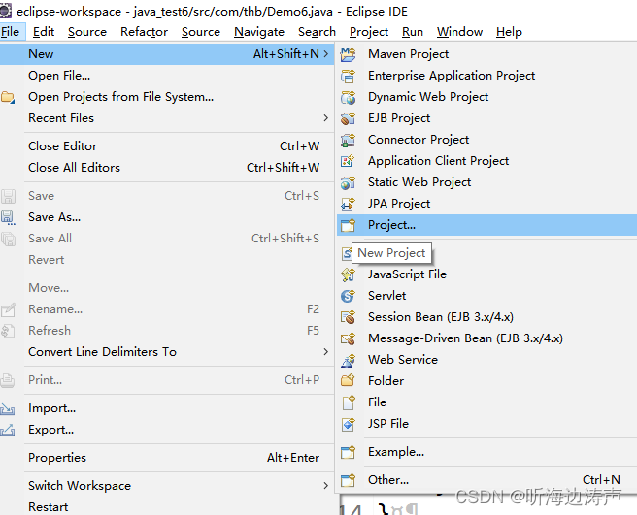Viewport: 637px width, 515px height.
Task: Select Close Editor menu entry
Action: [x=167, y=146]
